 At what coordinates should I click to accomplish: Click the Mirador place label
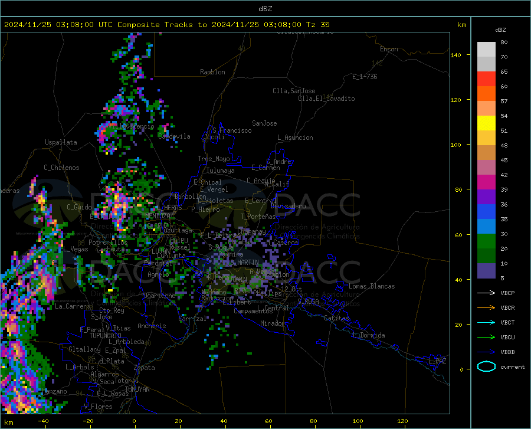[x=273, y=323]
